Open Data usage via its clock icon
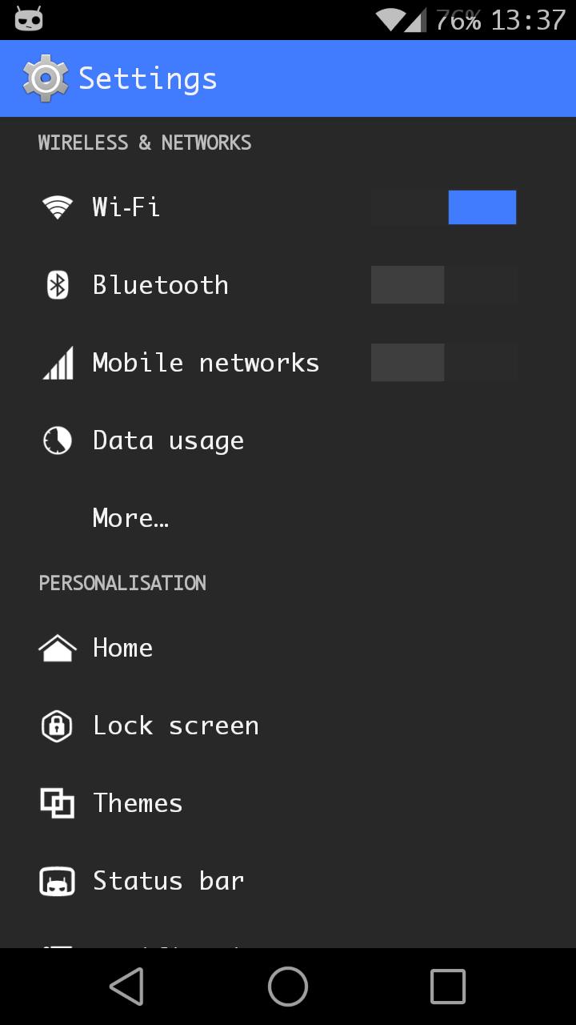Viewport: 576px width, 1025px height. pyautogui.click(x=57, y=440)
